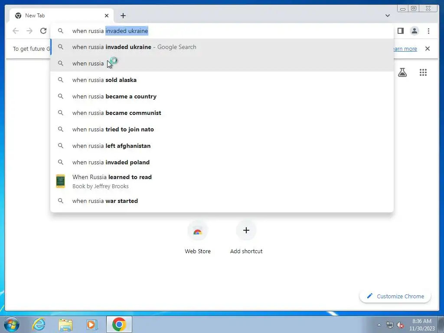Select suggestion 'when russia invaded poland'

pyautogui.click(x=222, y=162)
